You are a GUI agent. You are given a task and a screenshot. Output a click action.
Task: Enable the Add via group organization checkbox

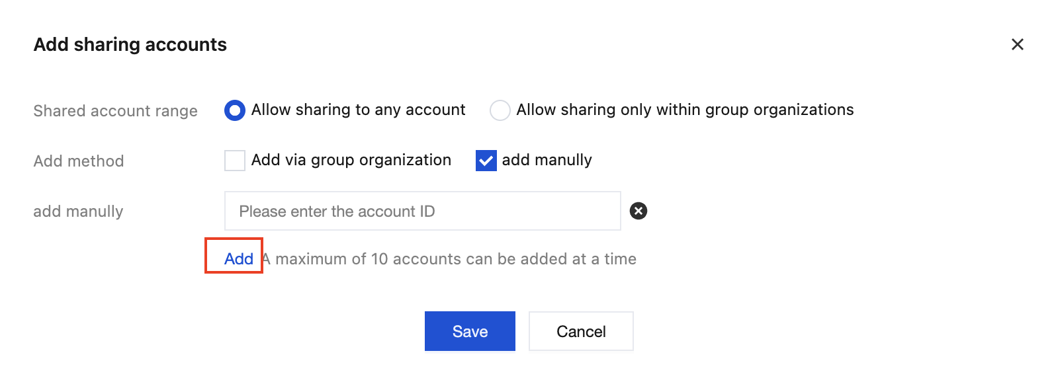point(235,161)
